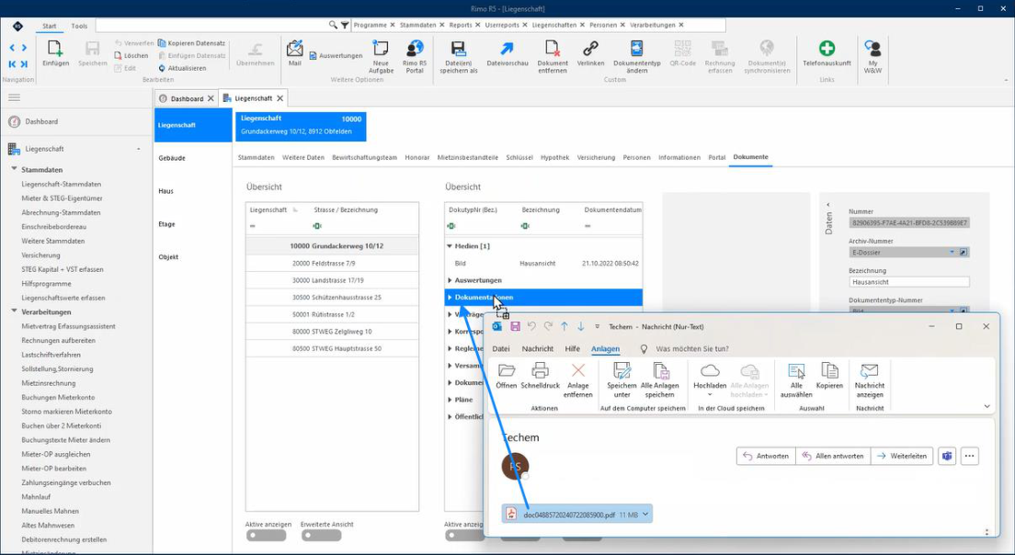Open the PDF attachment dropdown arrow

[x=645, y=515]
